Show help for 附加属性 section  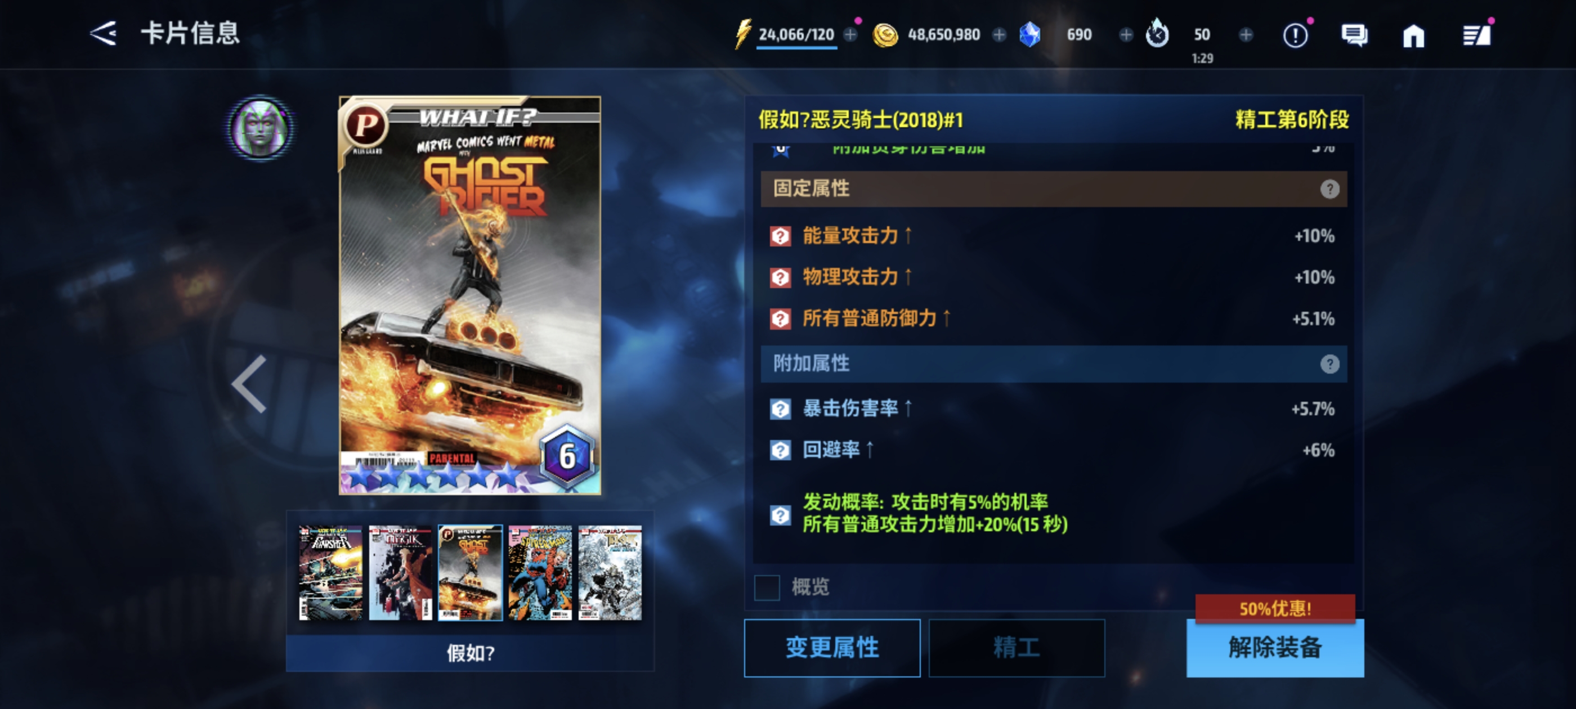pyautogui.click(x=1329, y=364)
